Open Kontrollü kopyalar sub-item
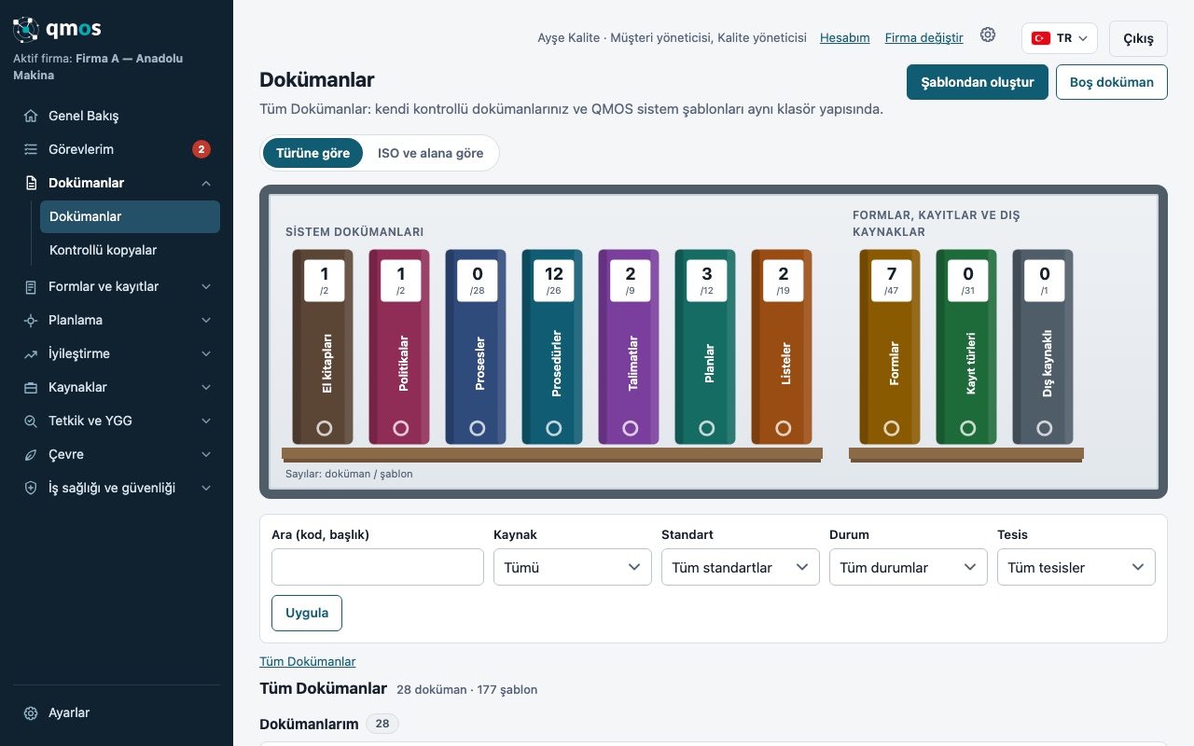 [x=130, y=250]
